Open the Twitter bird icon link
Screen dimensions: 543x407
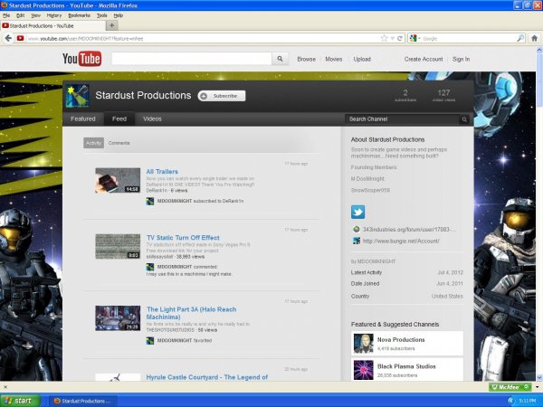tap(357, 213)
